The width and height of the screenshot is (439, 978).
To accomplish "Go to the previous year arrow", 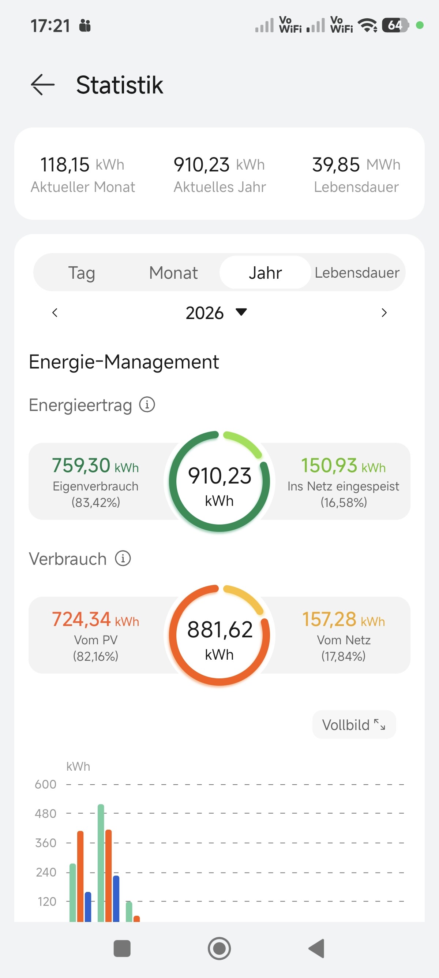I will [55, 313].
